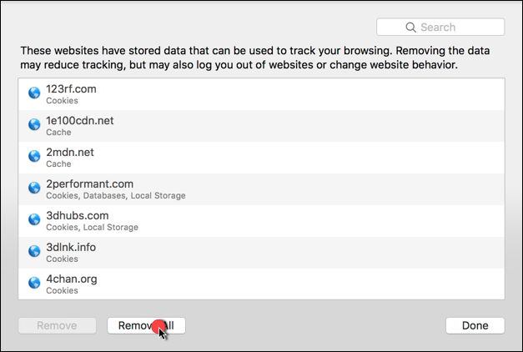523x352 pixels.
Task: Pick the 4chan.org row
Action: [x=262, y=284]
